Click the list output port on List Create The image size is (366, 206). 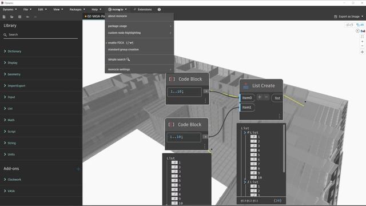[277, 98]
